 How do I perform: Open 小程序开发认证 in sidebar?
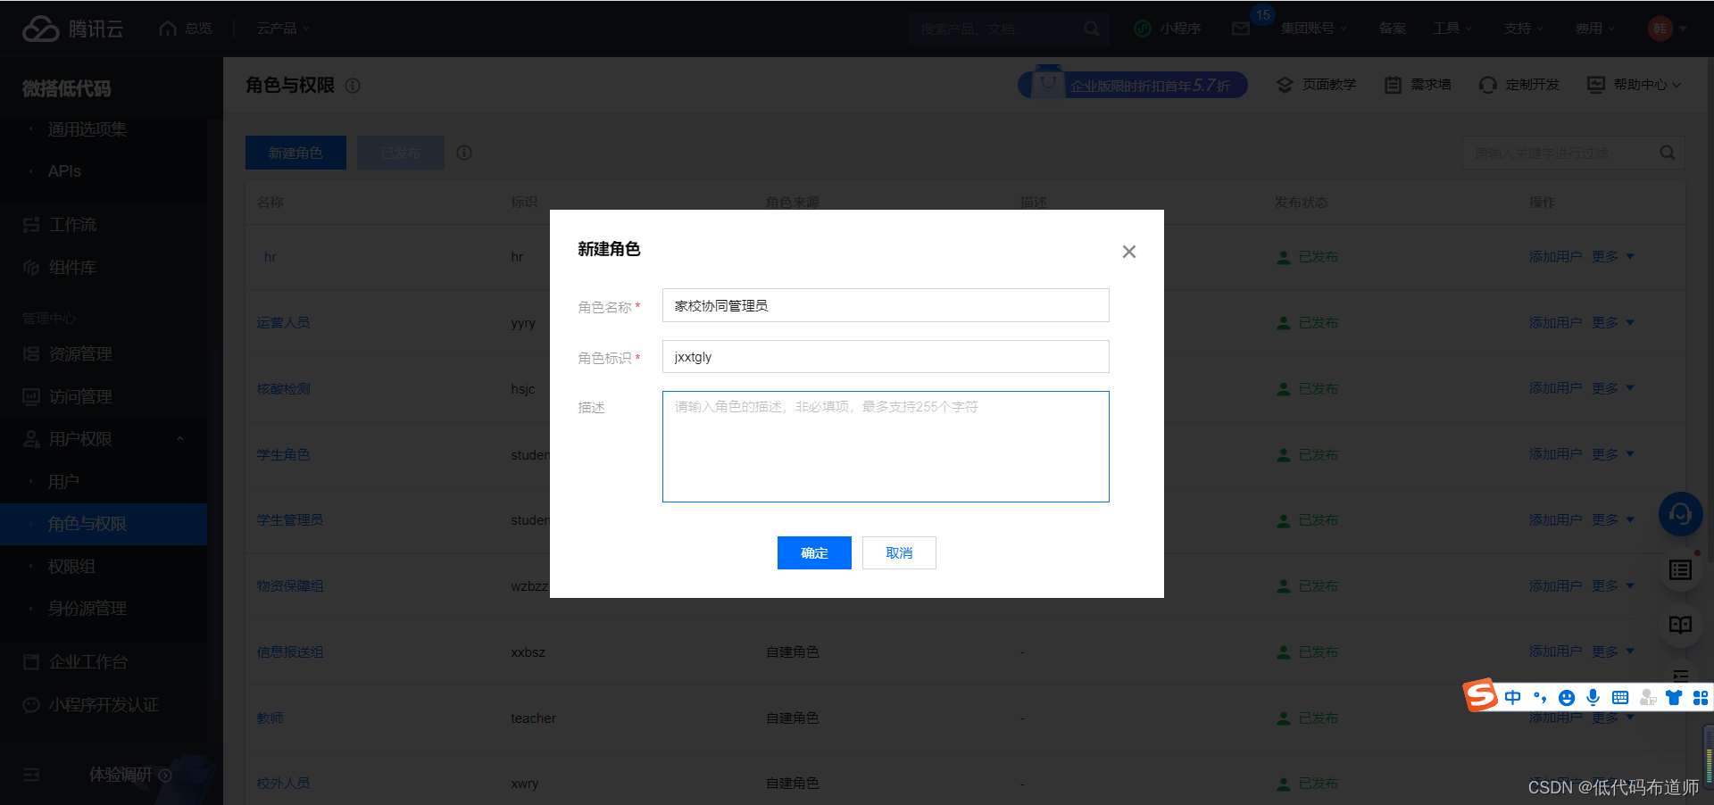pos(104,705)
